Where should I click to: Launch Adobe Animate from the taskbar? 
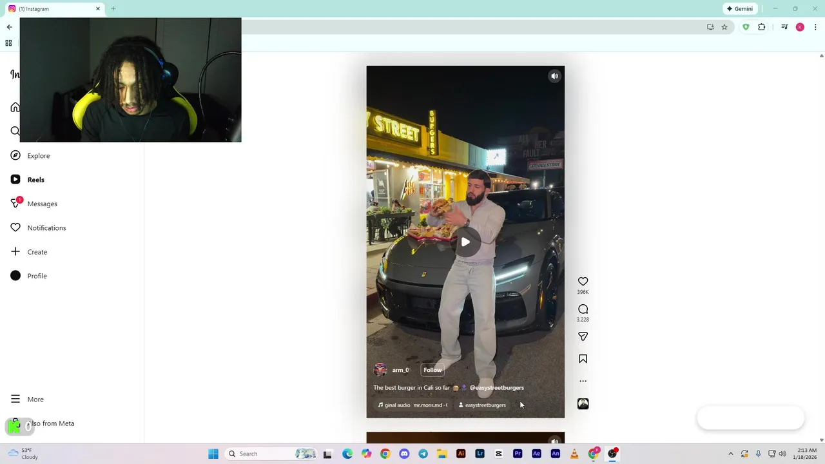coord(556,454)
